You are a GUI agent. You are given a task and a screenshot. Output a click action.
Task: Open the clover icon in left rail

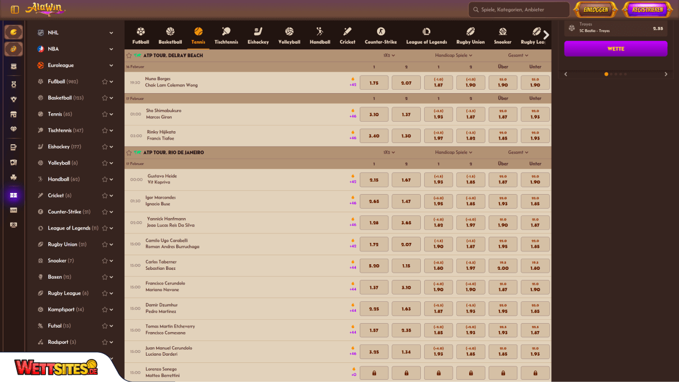(13, 177)
